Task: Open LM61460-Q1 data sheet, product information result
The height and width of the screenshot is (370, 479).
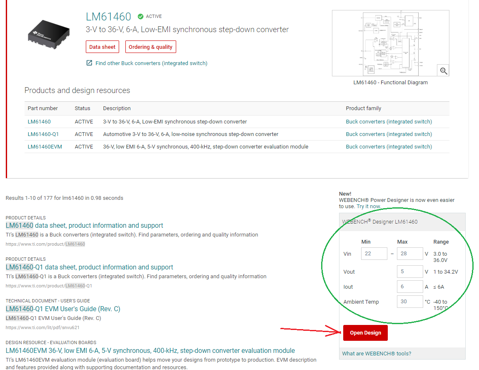Action: click(89, 267)
